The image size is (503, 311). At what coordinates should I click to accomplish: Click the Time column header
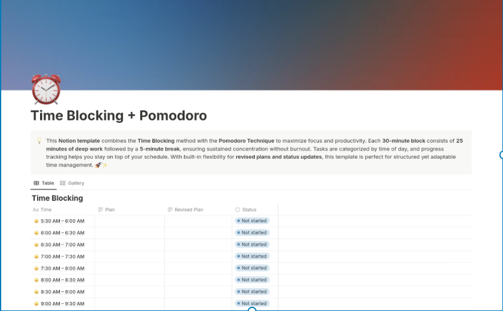point(42,210)
